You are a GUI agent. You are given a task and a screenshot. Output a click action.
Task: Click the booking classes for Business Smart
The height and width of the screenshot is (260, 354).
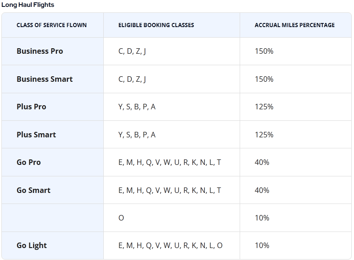(x=132, y=79)
